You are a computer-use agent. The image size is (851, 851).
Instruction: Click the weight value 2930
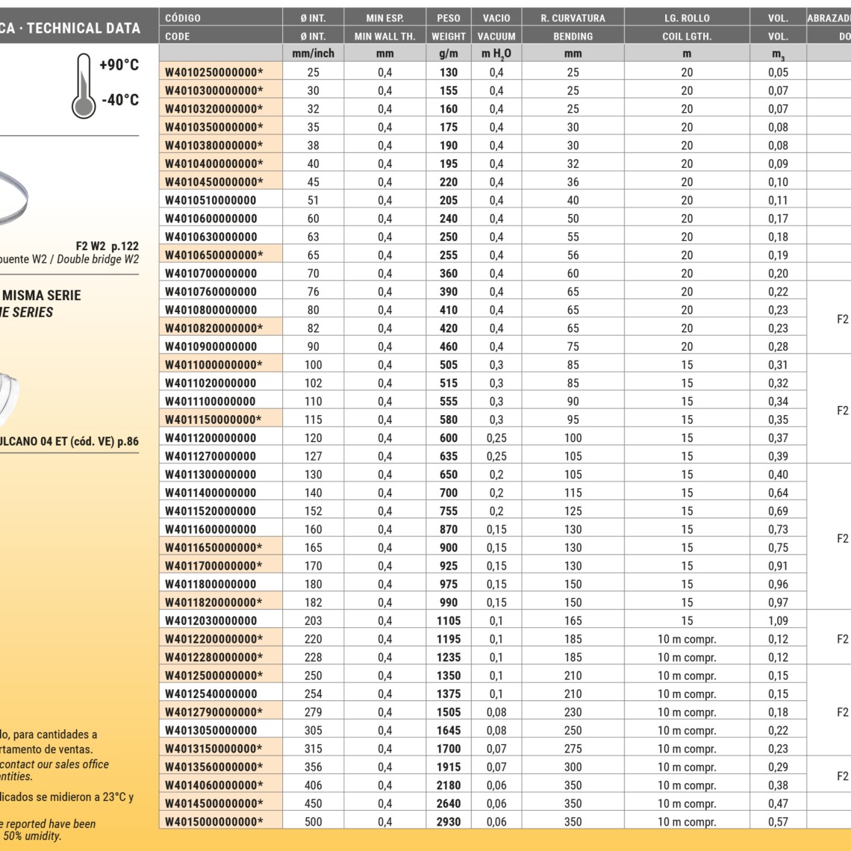tap(449, 822)
